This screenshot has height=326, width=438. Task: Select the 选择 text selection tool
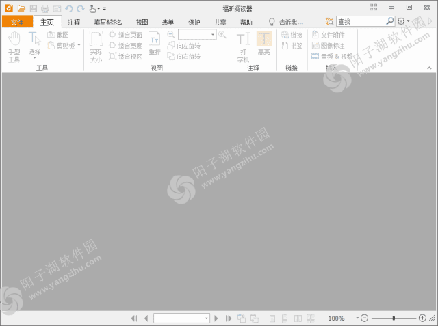click(x=35, y=43)
